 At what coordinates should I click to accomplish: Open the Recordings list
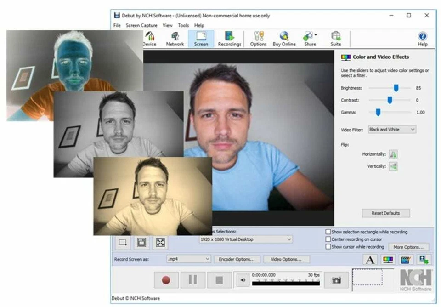click(229, 38)
